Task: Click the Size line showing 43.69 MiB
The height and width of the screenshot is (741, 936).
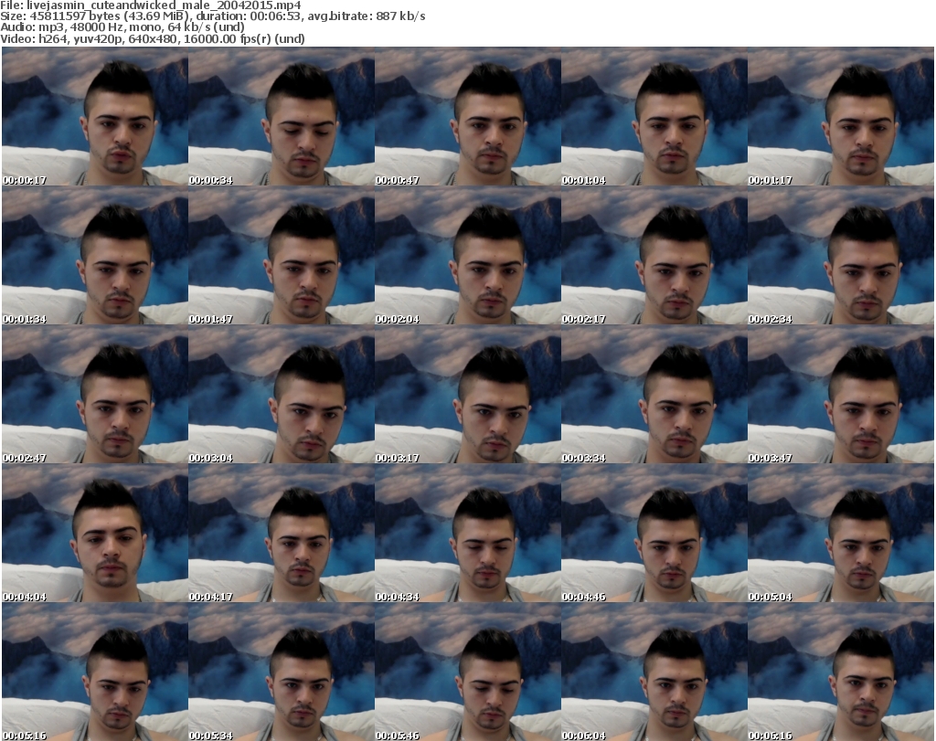Action: pyautogui.click(x=212, y=16)
